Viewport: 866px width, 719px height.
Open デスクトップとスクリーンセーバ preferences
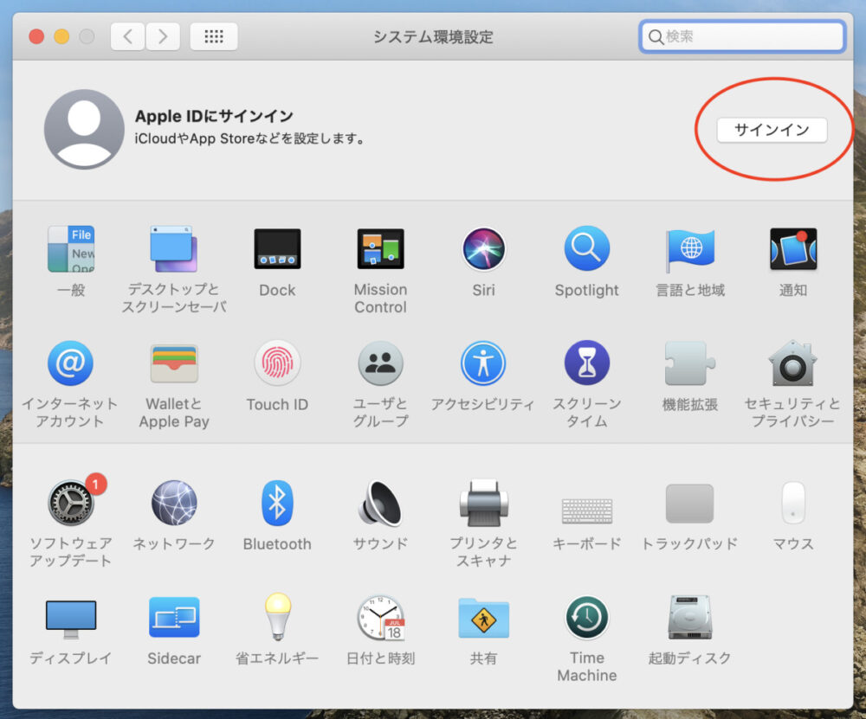173,249
